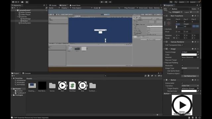Select Video Player in the Hierarchy
Viewport: 212px width, 119px height.
coord(26,15)
